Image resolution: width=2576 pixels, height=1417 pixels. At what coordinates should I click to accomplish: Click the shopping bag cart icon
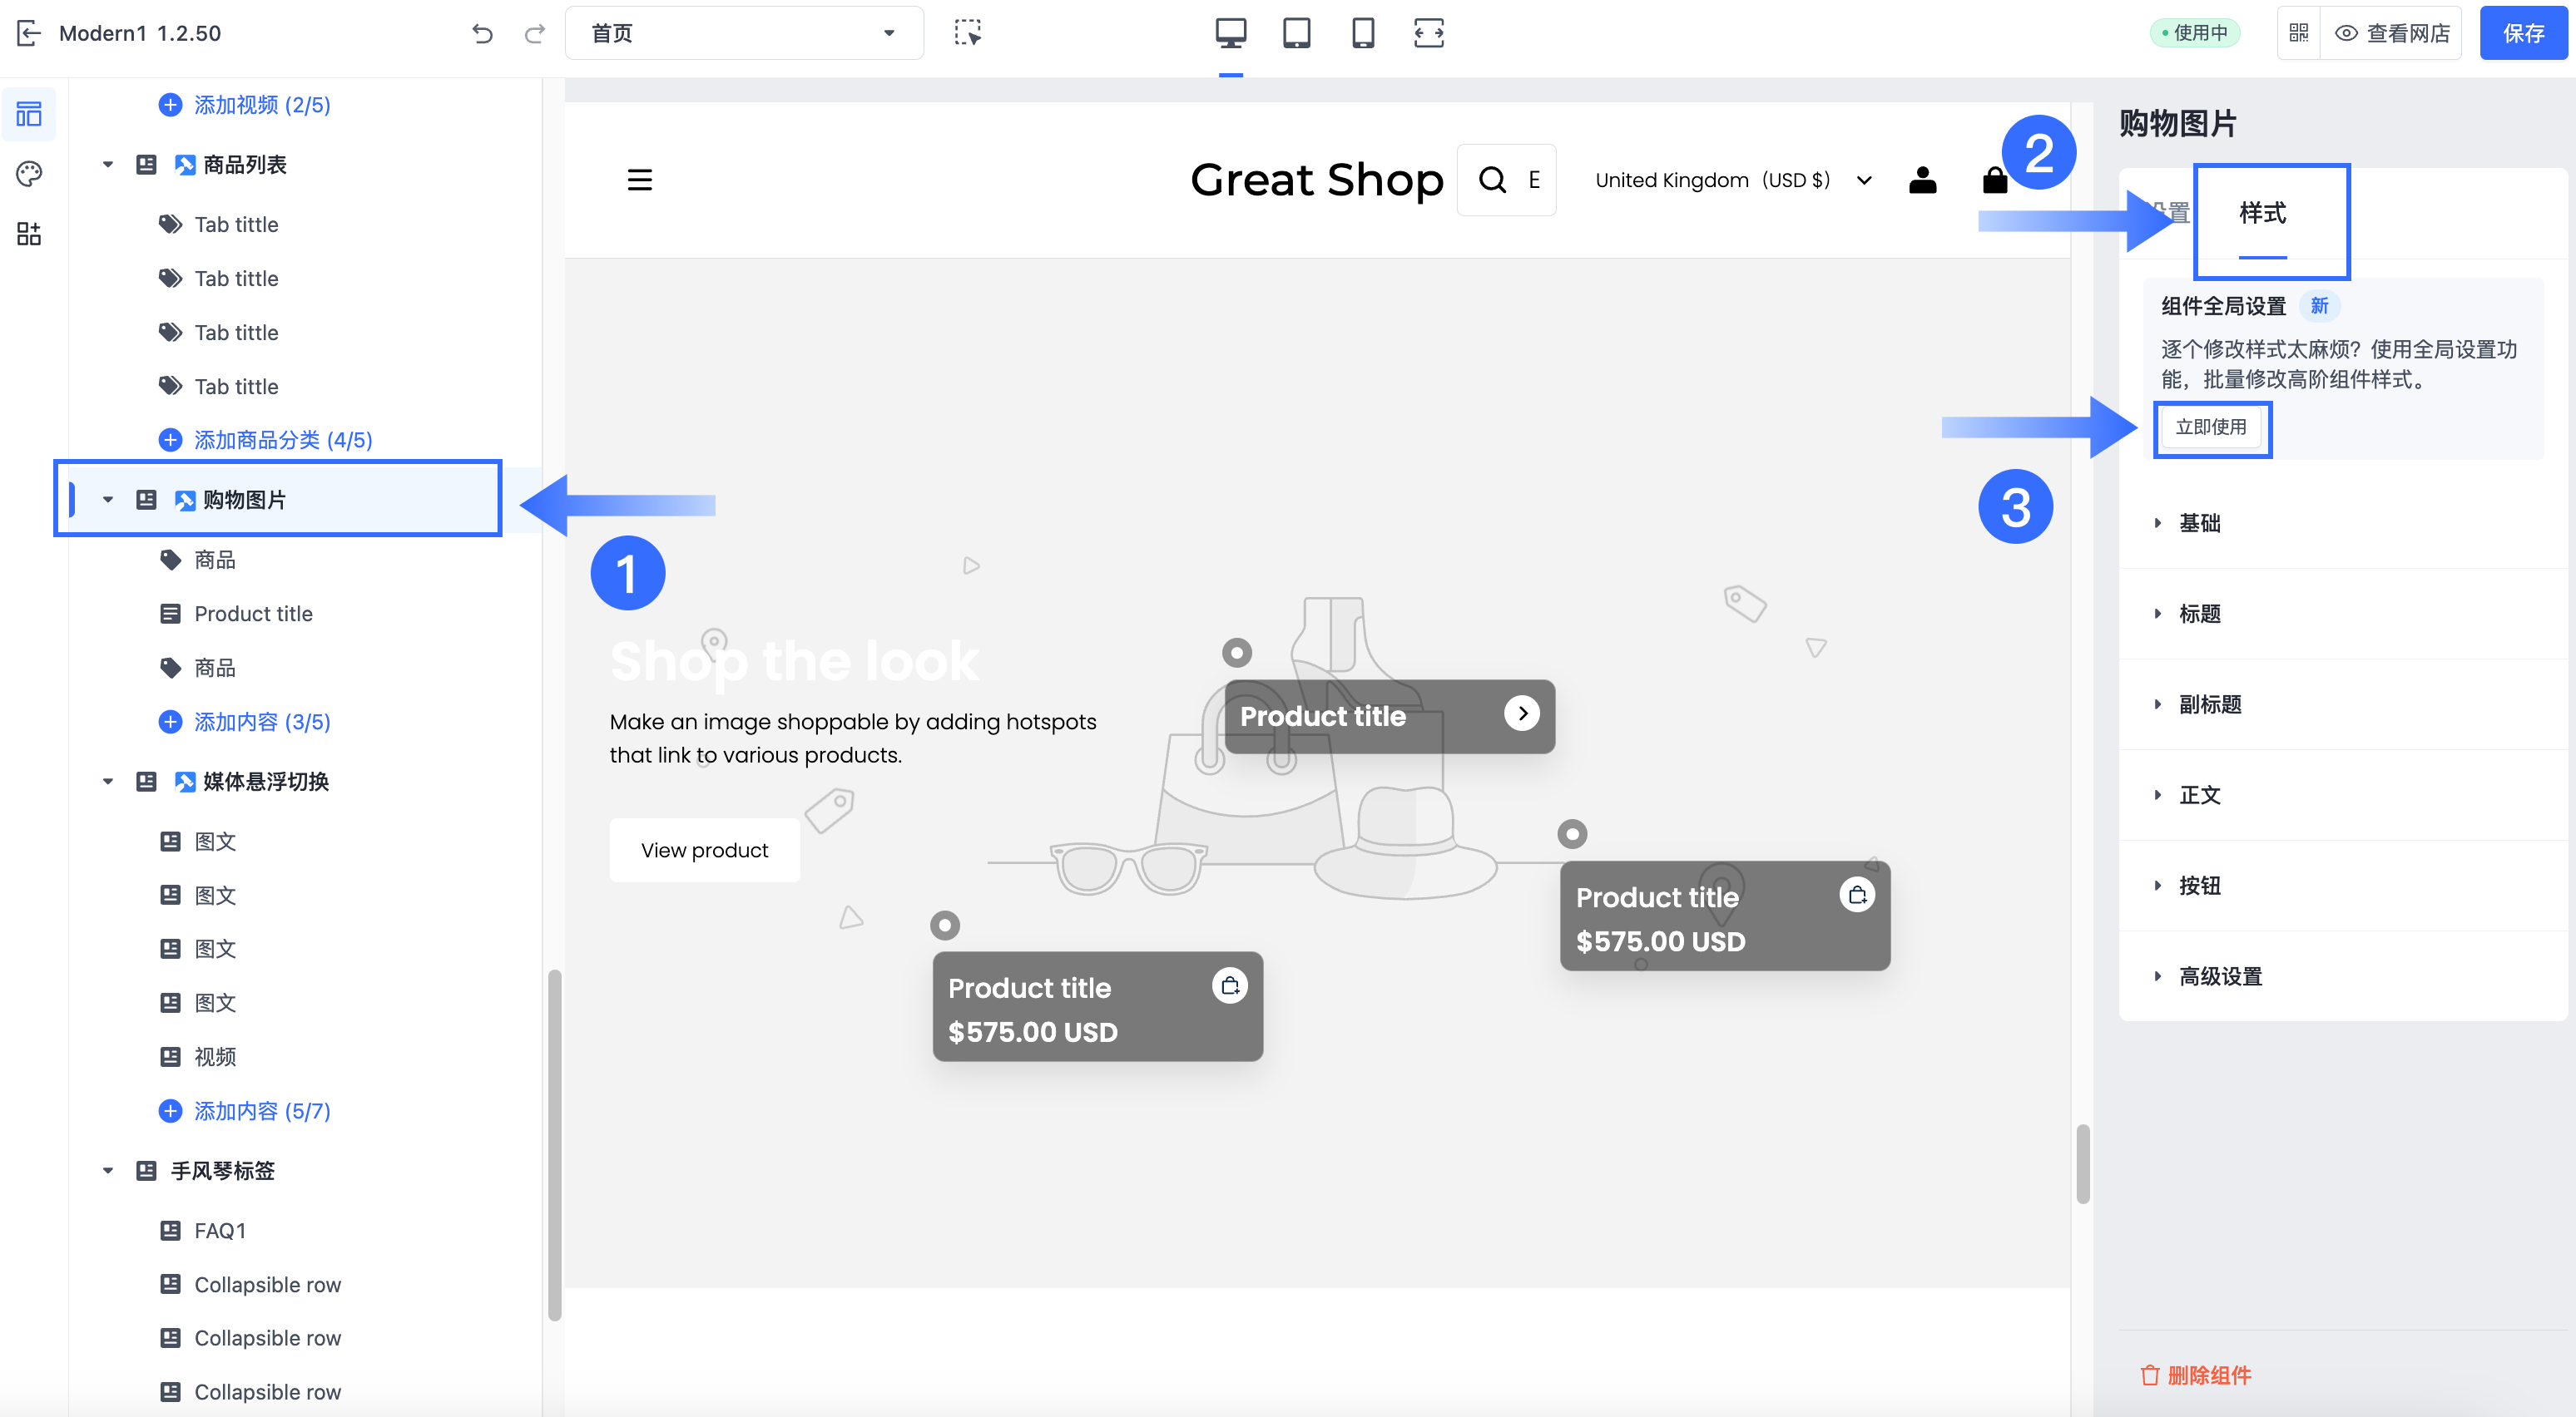1994,180
